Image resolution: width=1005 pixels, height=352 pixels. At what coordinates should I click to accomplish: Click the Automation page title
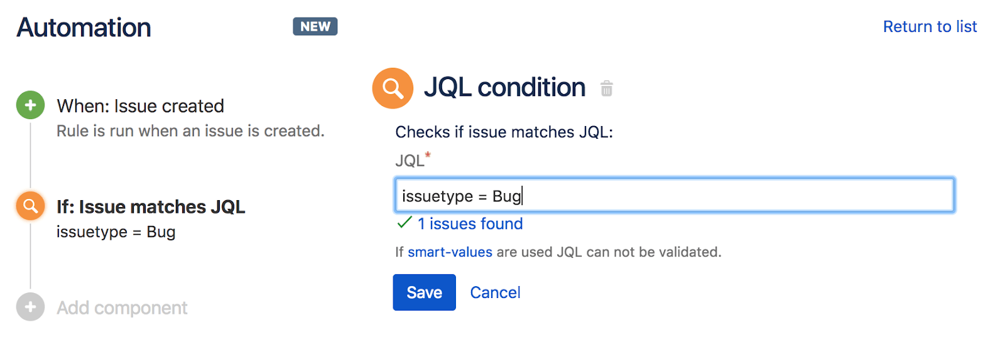(x=84, y=28)
